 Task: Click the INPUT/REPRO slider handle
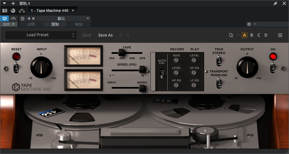(x=142, y=88)
